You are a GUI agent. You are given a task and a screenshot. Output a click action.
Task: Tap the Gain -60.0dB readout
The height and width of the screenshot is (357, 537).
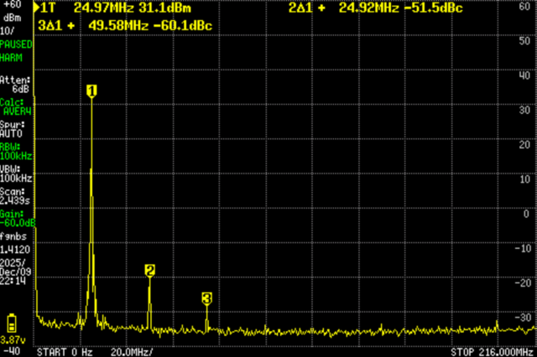tap(17, 219)
